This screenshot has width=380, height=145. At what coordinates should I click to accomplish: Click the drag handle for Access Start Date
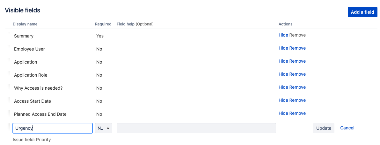(9, 101)
